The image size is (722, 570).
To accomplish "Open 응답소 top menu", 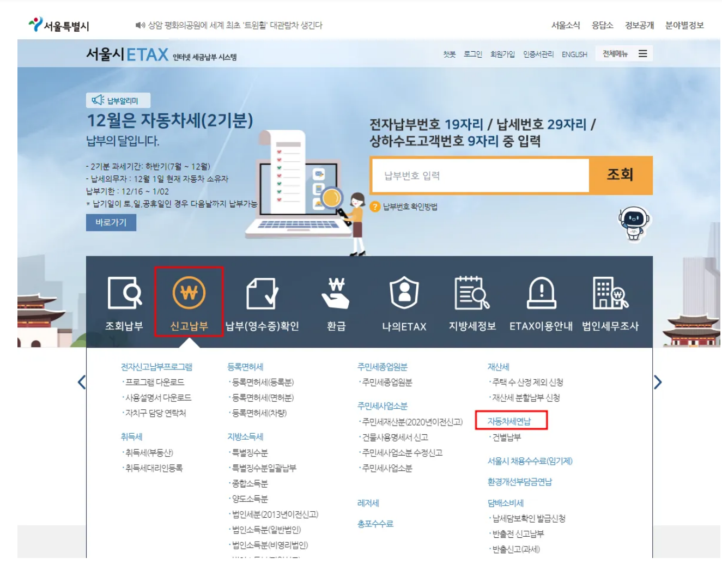I will pos(603,25).
